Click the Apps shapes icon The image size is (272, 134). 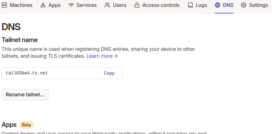tap(43, 5)
